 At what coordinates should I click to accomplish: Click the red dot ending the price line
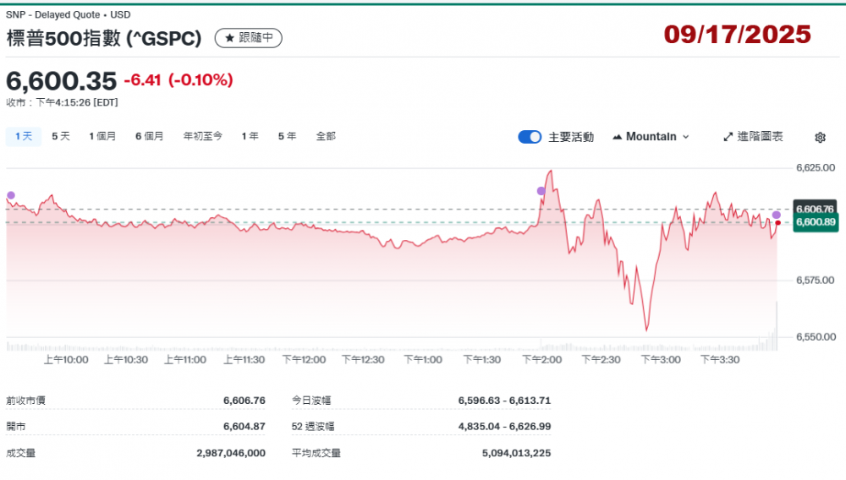[x=777, y=223]
